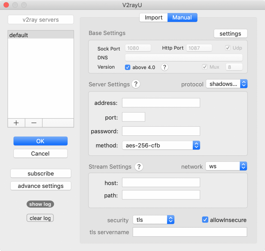Open the security tls dropdown
Viewport: 265px width, 251px height.
tap(153, 220)
